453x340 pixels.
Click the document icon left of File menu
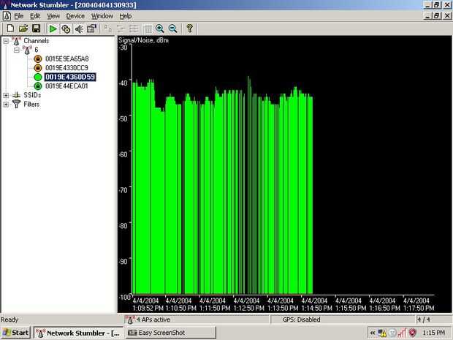pos(7,16)
